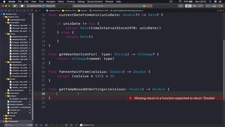Expand the Frameworks folder

pos(4,121)
